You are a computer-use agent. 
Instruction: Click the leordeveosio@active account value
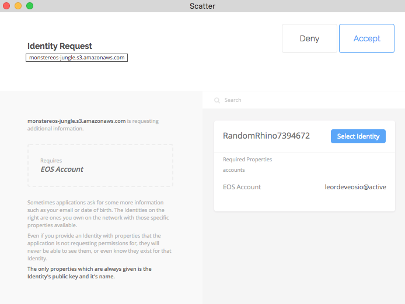point(355,187)
